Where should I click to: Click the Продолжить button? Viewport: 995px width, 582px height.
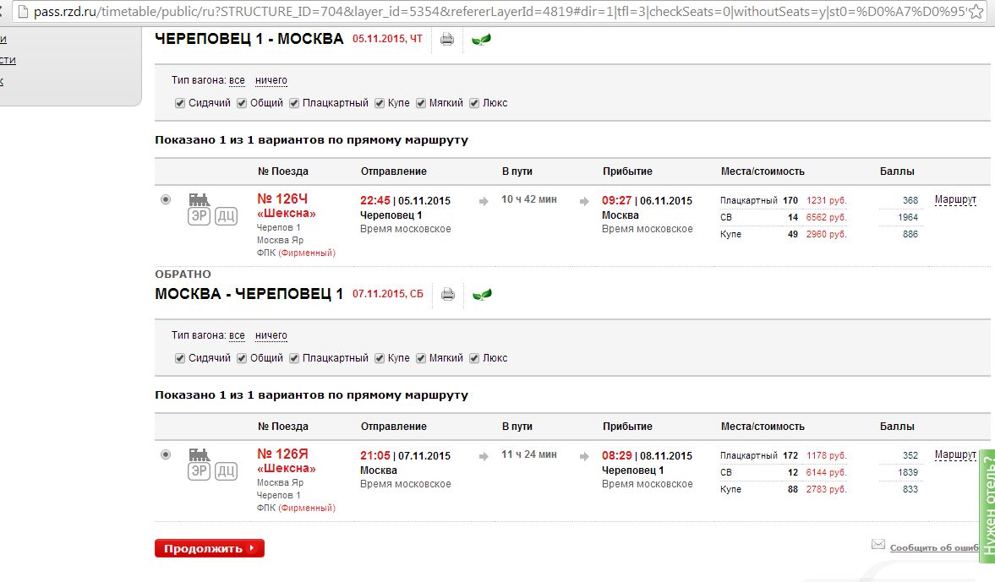click(210, 548)
